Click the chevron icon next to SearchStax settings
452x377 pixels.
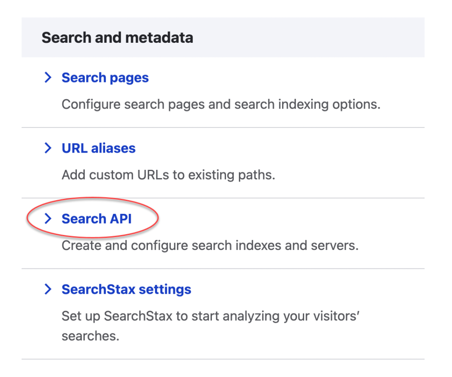[x=48, y=289]
